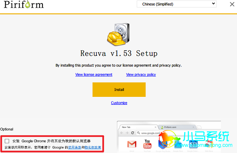Click the Optional label text
Image resolution: width=237 pixels, height=153 pixels.
[x=7, y=129]
